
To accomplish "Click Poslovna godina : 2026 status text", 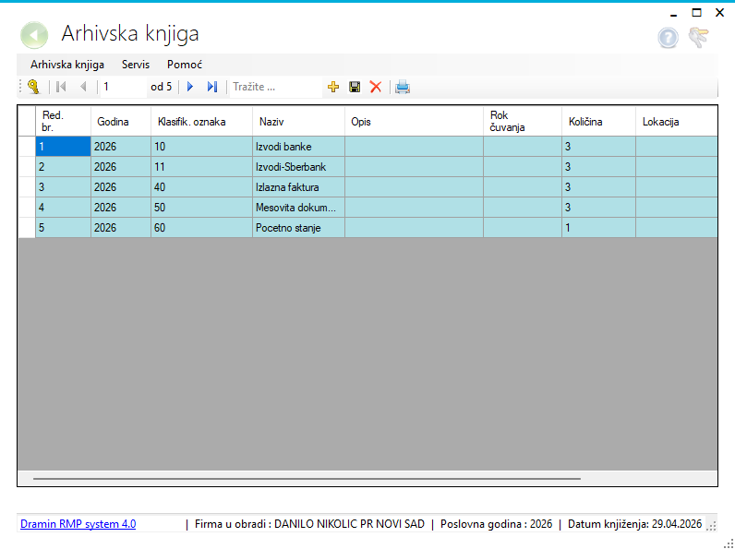I will (x=497, y=524).
